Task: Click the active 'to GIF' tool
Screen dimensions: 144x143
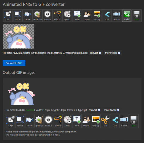Action: point(127,16)
